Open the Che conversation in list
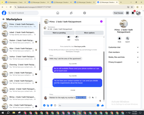Image resolution: width=144 pixels, height=115 pixels. click(x=20, y=106)
